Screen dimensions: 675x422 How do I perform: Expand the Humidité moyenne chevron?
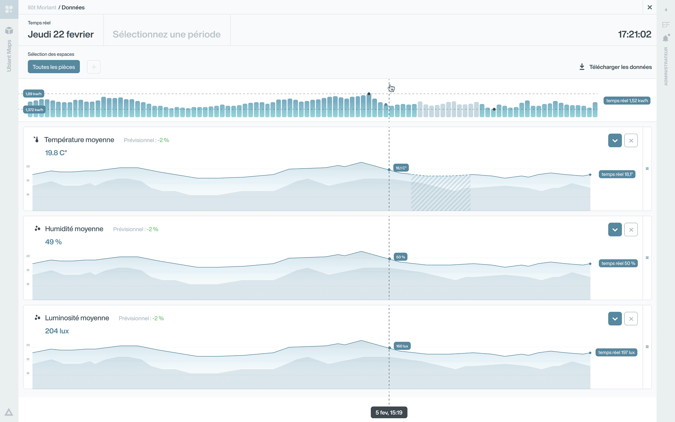point(615,230)
